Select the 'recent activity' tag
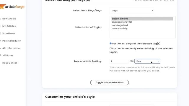The image size is (189, 106). [142, 29]
